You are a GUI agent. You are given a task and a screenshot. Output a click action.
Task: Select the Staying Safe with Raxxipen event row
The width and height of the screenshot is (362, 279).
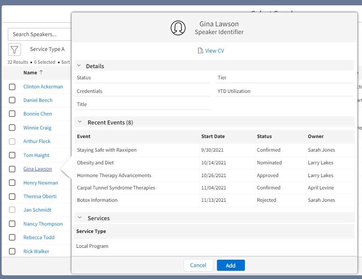click(106, 150)
